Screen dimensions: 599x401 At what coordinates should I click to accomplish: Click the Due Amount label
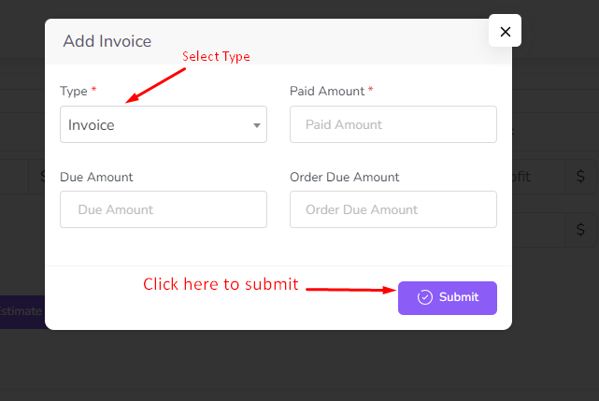point(96,177)
